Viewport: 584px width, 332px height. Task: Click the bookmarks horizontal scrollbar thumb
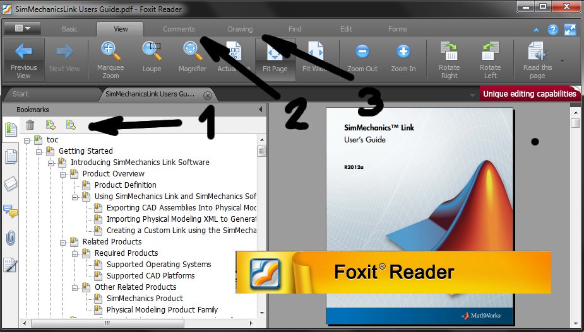107,323
